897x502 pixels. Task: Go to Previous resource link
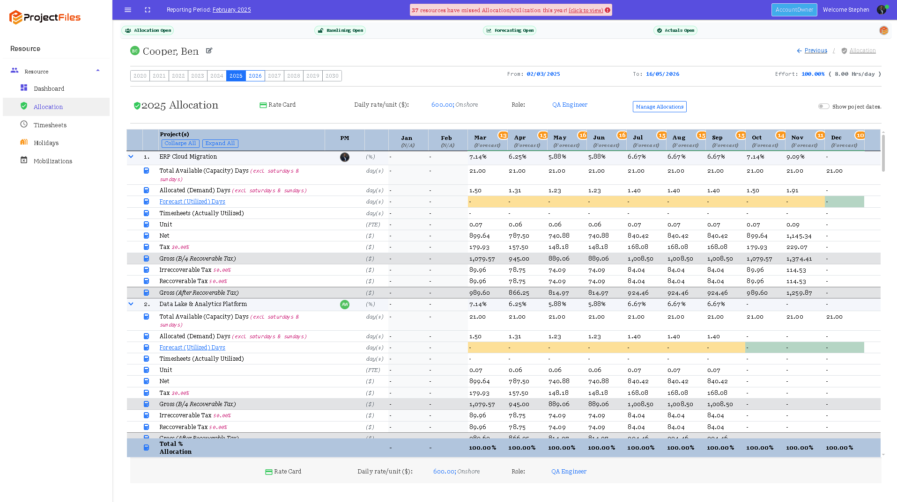[816, 51]
